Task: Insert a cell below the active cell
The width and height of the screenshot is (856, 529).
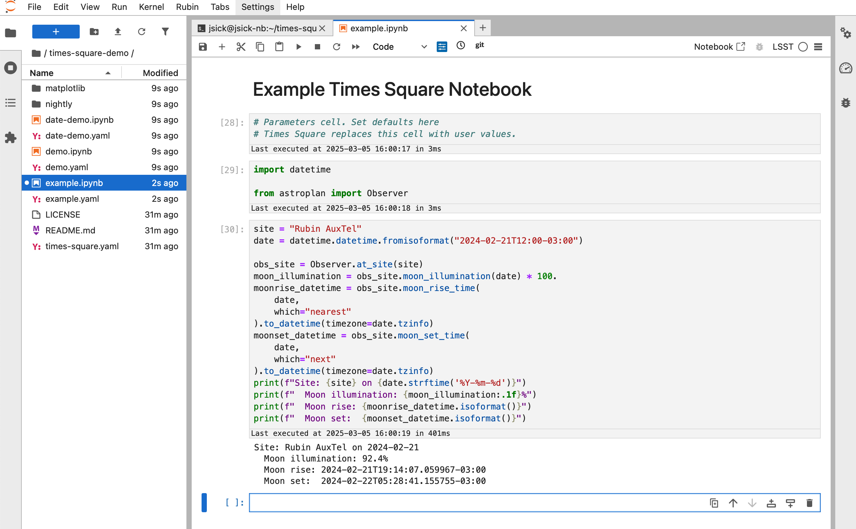Action: (x=790, y=503)
